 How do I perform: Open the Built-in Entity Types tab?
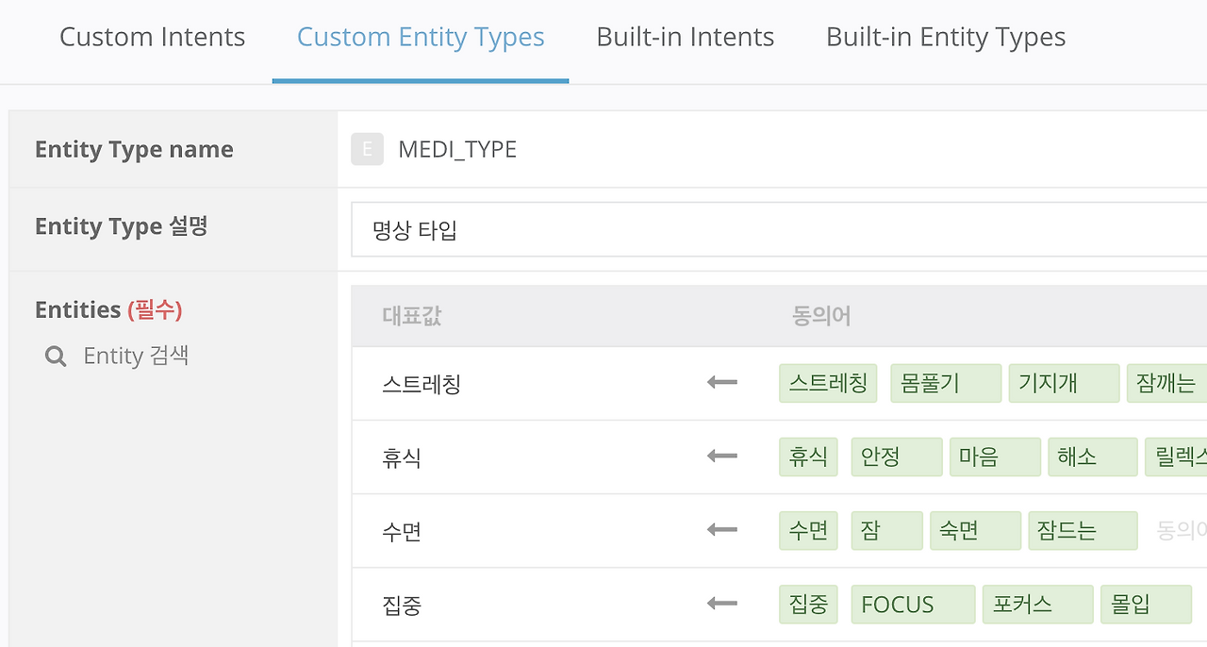tap(945, 38)
